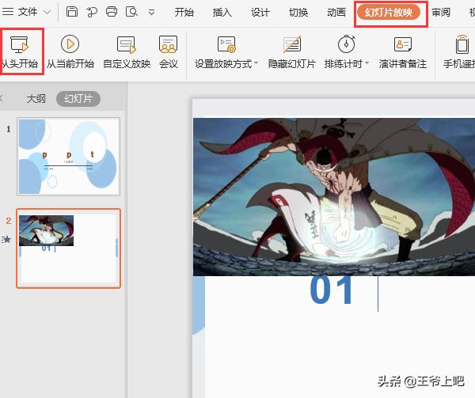Click the meeting (会议) icon
Viewport: 475px width, 398px height.
point(168,52)
